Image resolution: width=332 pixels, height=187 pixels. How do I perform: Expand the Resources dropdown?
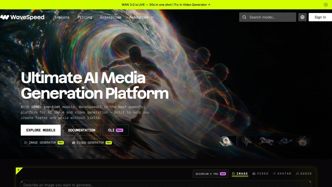click(x=141, y=17)
